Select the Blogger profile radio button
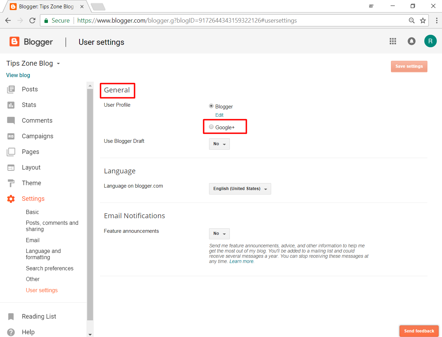The width and height of the screenshot is (442, 337). point(211,106)
